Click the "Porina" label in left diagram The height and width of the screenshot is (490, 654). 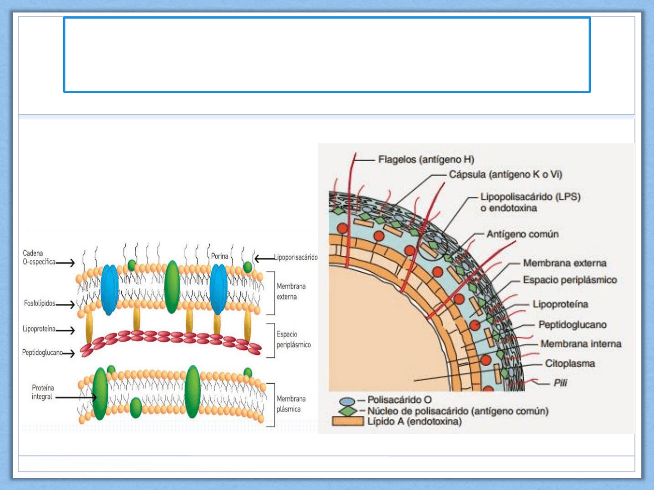[x=219, y=256]
